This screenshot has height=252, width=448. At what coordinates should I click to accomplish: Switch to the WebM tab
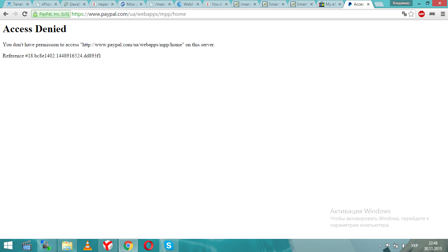(188, 4)
